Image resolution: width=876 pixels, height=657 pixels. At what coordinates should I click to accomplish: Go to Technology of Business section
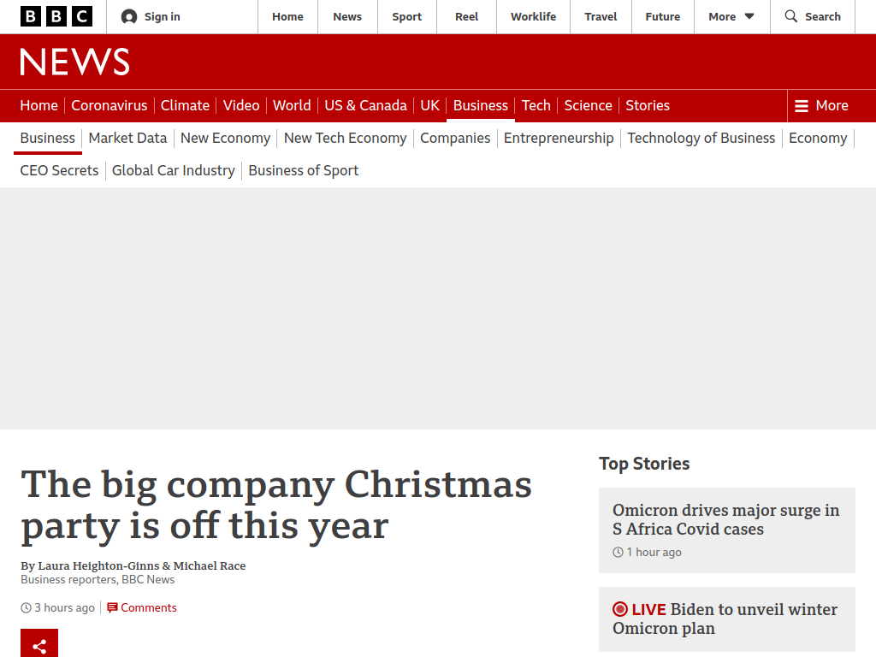pos(701,138)
